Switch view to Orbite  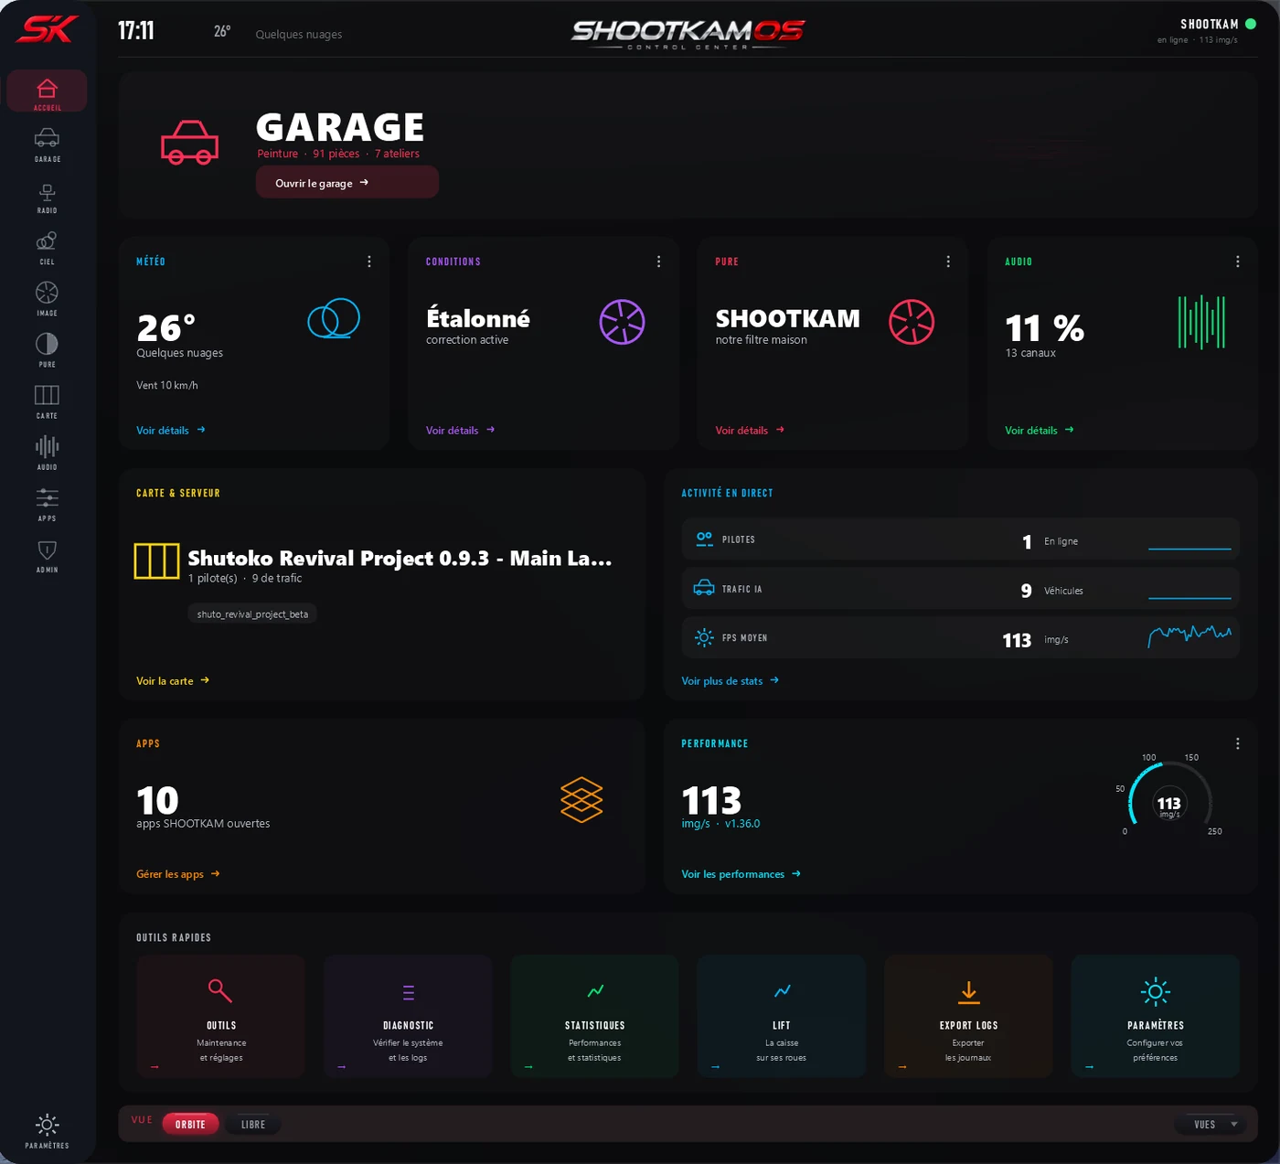190,1124
